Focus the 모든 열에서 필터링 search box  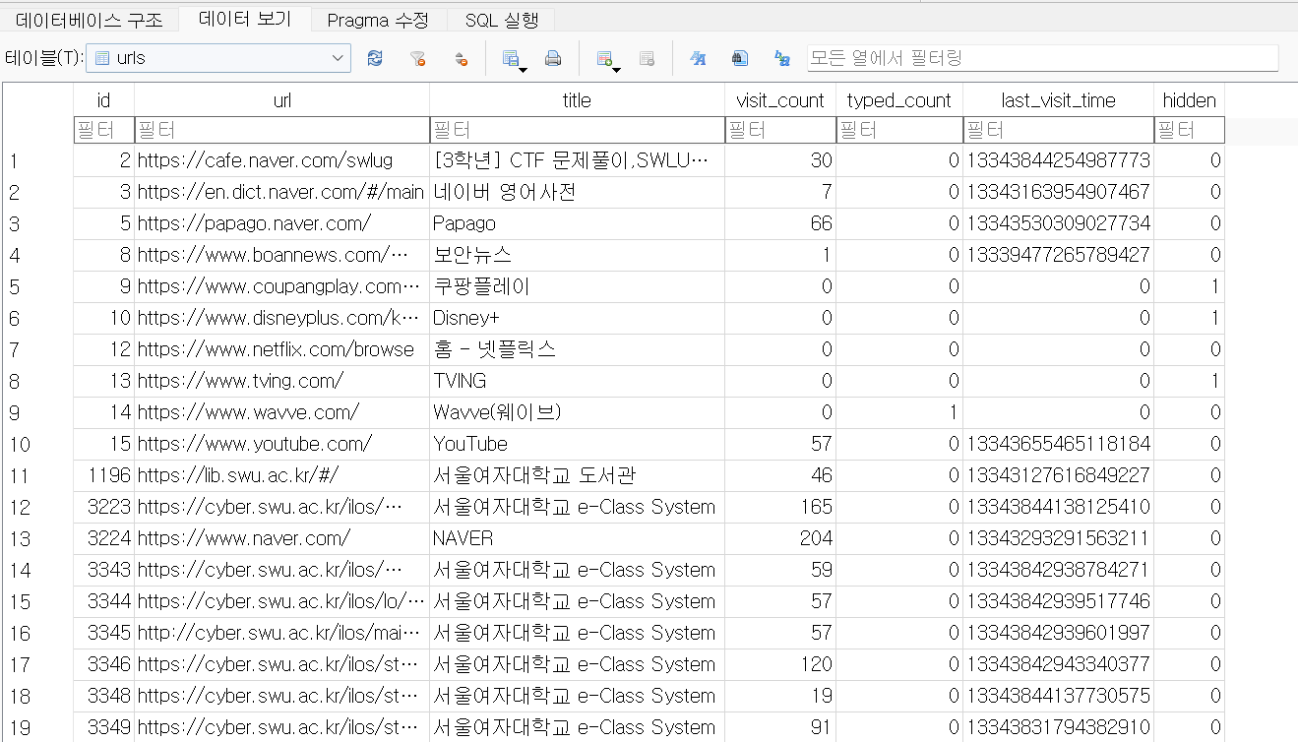pyautogui.click(x=1042, y=58)
